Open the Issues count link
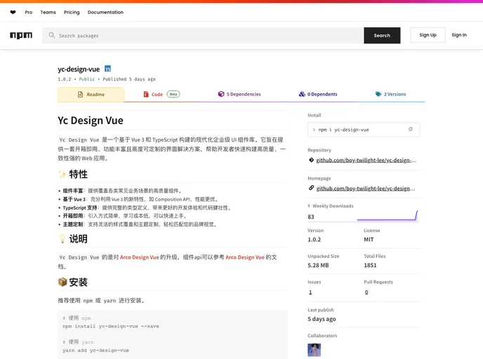Image resolution: width=483 pixels, height=359 pixels. tap(310, 292)
